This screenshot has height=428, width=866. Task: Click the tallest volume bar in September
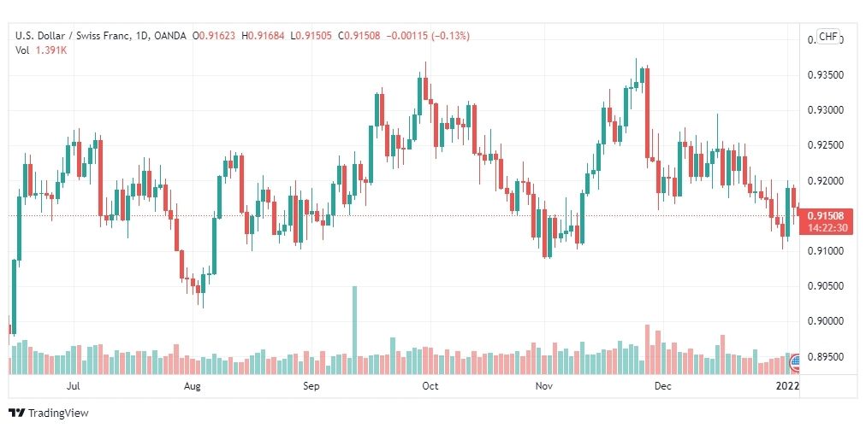pyautogui.click(x=354, y=330)
